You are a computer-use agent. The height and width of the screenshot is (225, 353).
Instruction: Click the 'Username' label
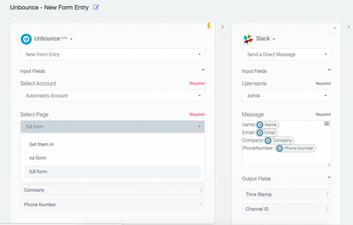tap(254, 84)
